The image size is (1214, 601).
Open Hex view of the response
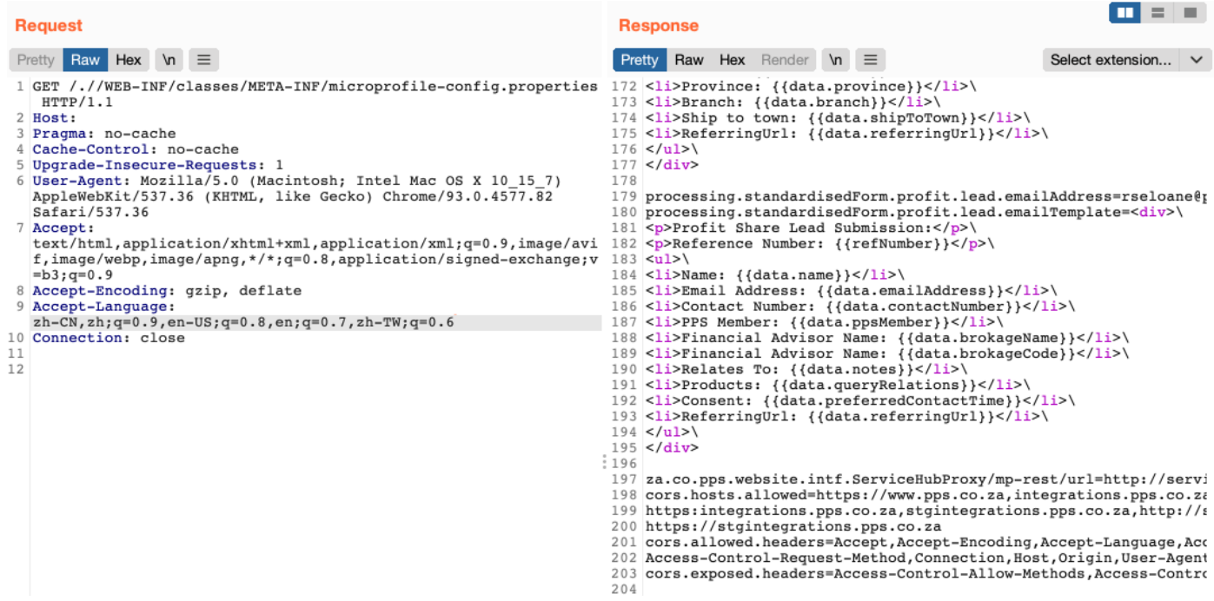[732, 60]
